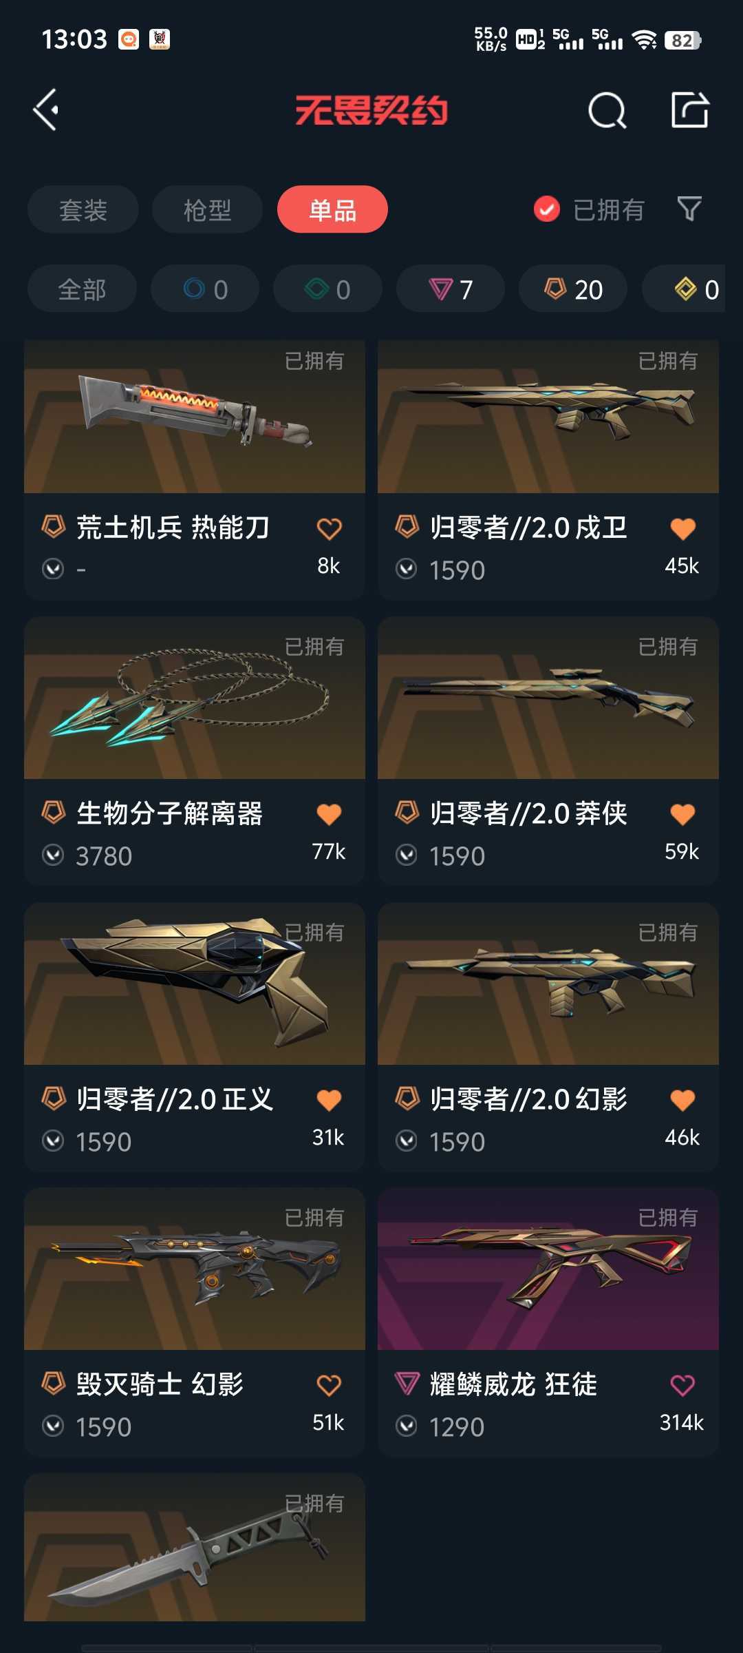
Task: Switch to the 枪型 tab
Action: click(207, 209)
